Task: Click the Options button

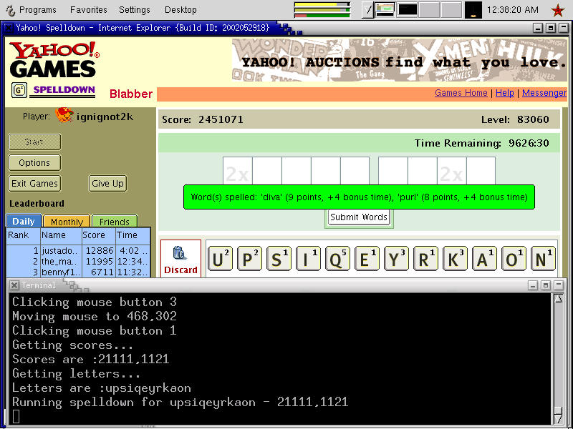Action: tap(34, 163)
